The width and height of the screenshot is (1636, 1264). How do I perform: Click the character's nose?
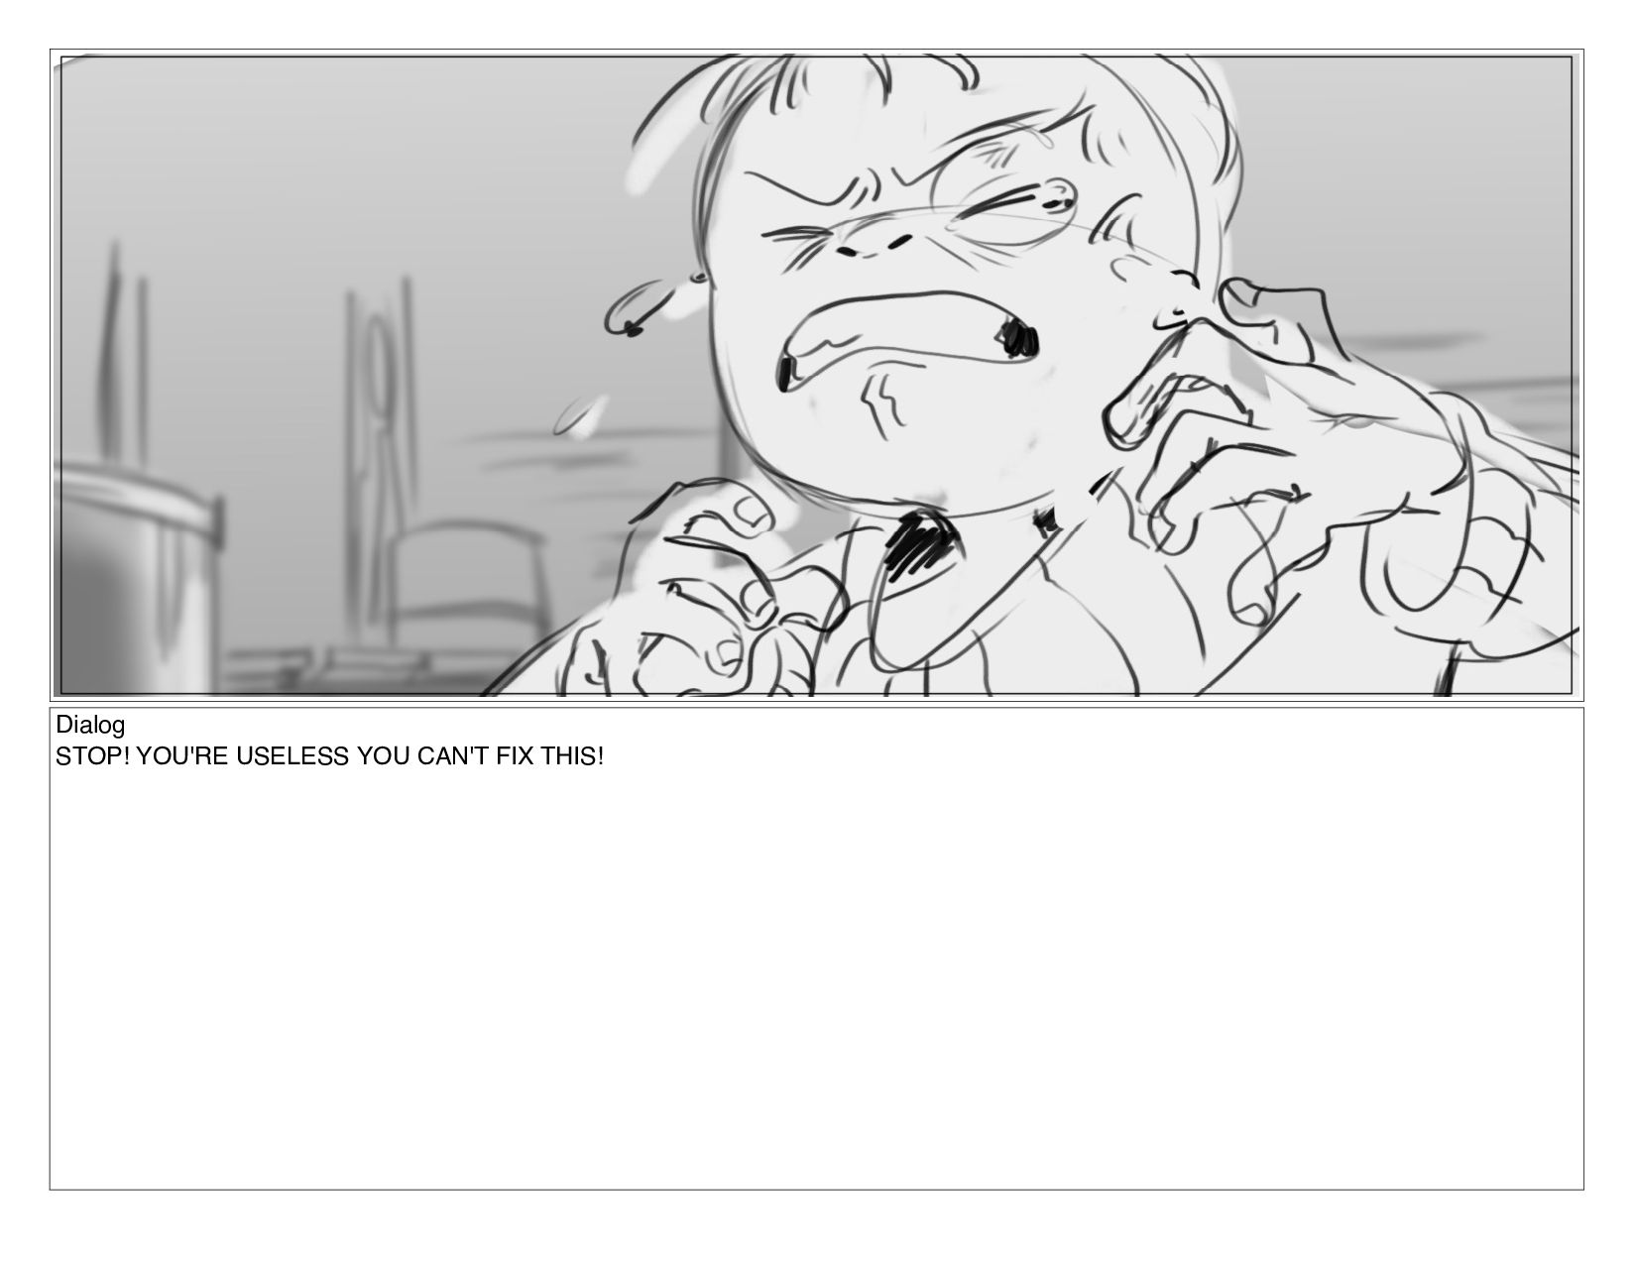point(873,236)
